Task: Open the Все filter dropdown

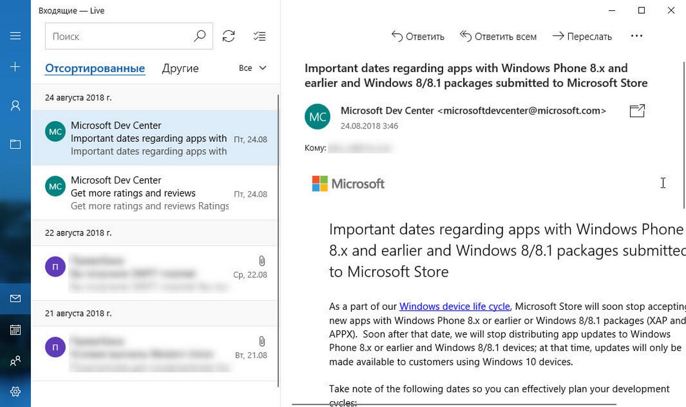Action: [x=253, y=68]
